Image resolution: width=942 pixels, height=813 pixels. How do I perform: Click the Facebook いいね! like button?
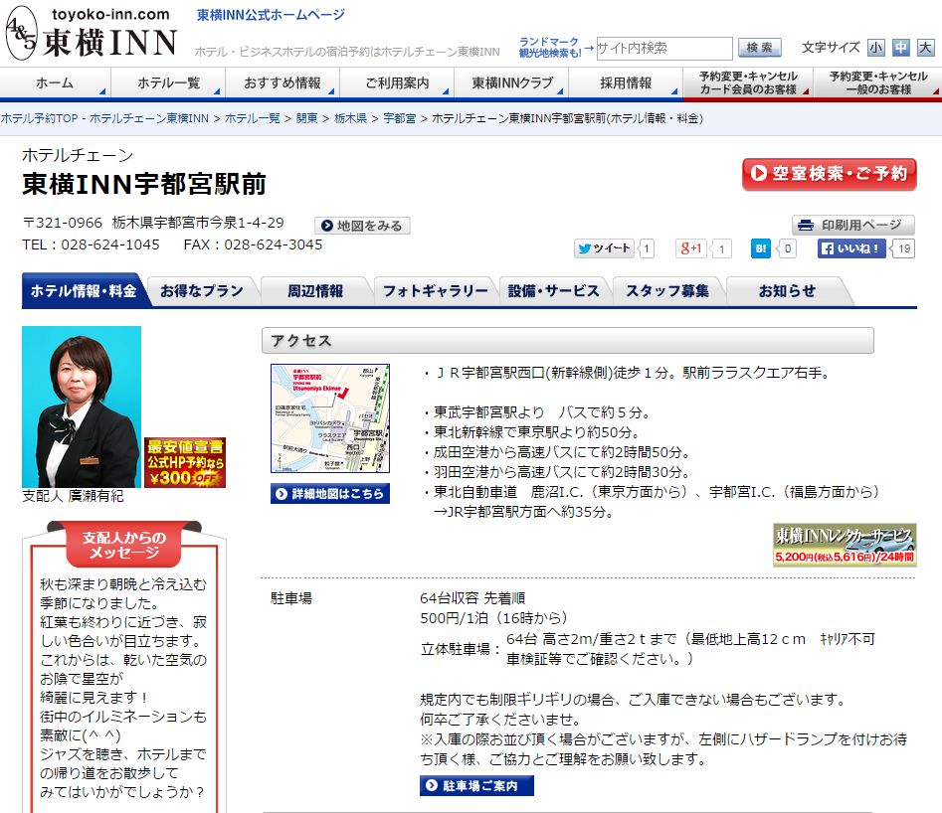pos(851,248)
